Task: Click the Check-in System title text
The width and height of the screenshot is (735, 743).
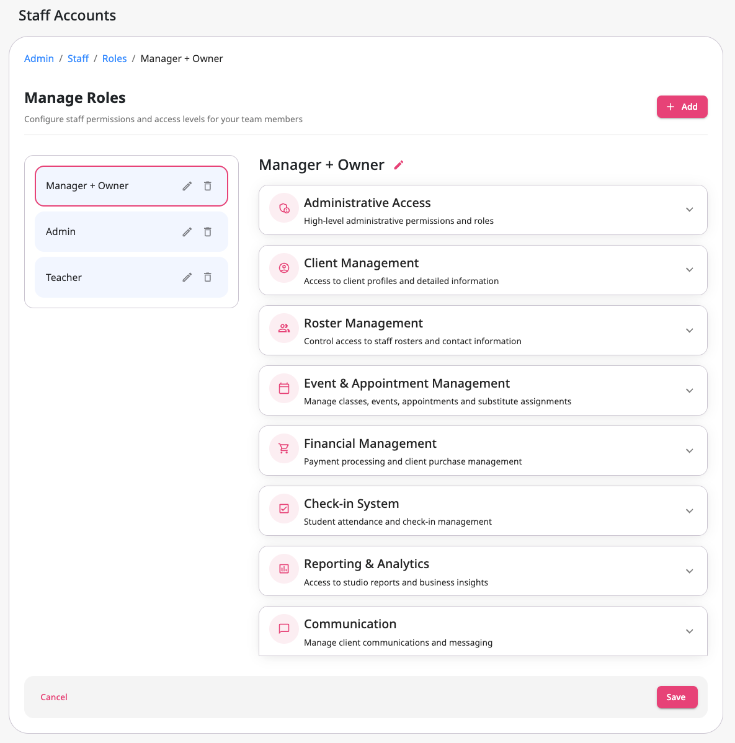Action: coord(351,504)
